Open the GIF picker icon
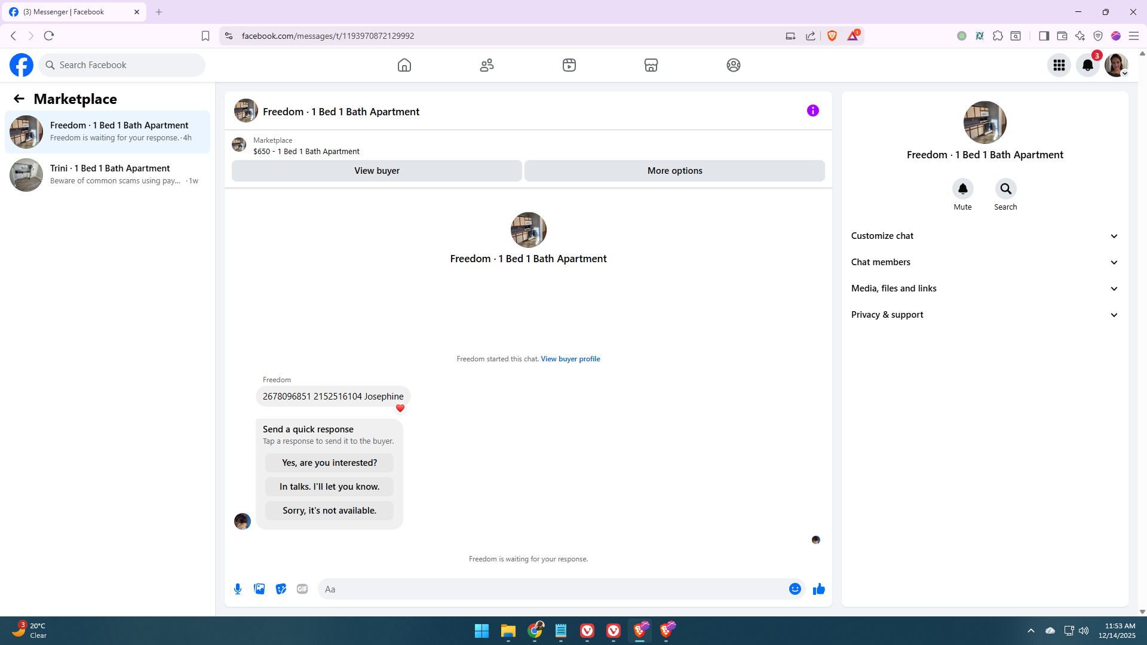 click(302, 589)
